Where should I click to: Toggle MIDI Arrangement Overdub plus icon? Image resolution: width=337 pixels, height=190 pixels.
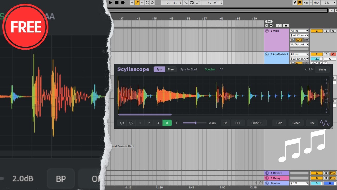[x=132, y=3]
